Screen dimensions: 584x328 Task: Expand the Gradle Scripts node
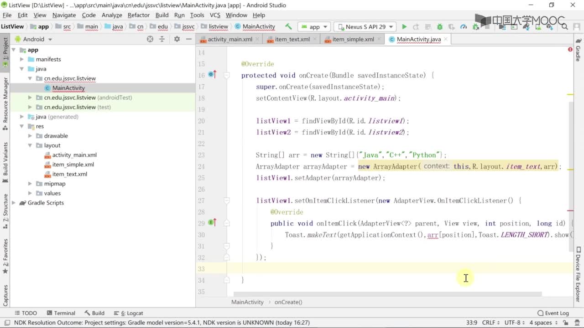[14, 203]
